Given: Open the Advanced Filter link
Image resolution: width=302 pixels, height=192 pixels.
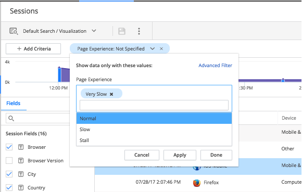Looking at the screenshot, I should click(216, 66).
